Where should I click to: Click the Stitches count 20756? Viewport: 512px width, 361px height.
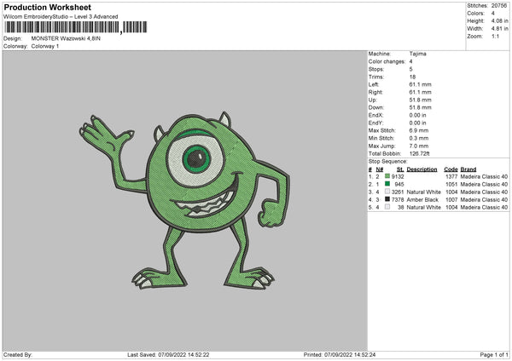tap(499, 6)
